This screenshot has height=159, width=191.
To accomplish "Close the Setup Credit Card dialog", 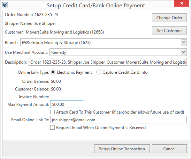I will point(182,3).
